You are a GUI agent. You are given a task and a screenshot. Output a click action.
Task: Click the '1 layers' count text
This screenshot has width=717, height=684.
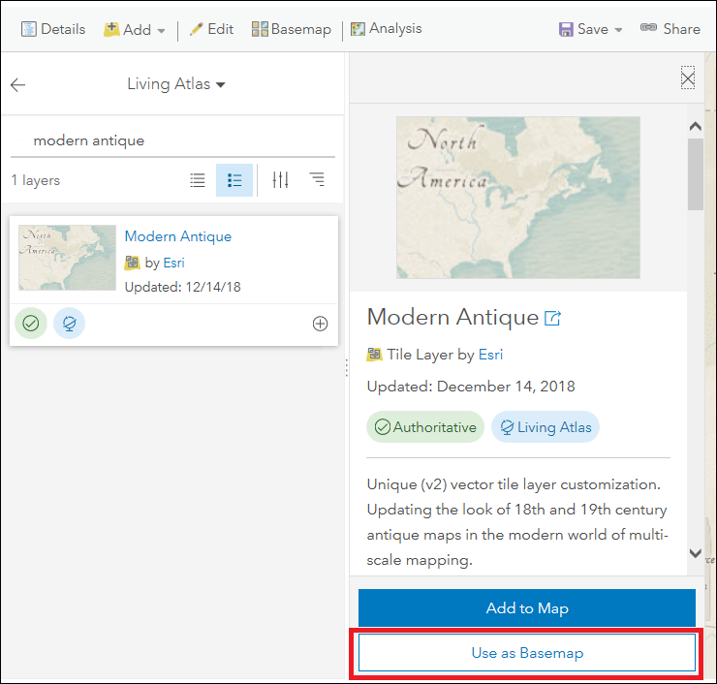[36, 180]
